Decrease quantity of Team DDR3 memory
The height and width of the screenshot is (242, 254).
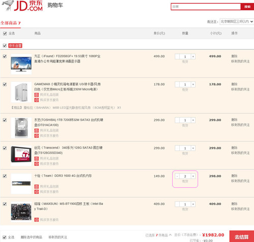pos(177,176)
